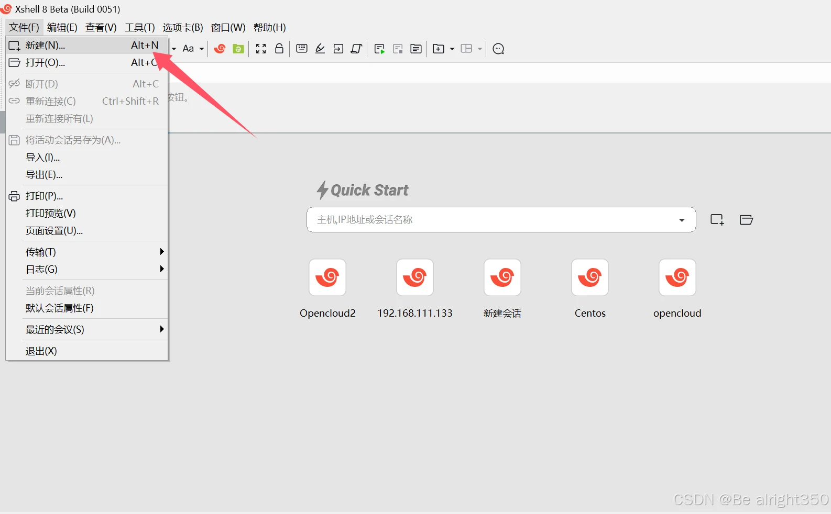Click the printer icon in 打印 menu row
The width and height of the screenshot is (831, 514).
(14, 196)
